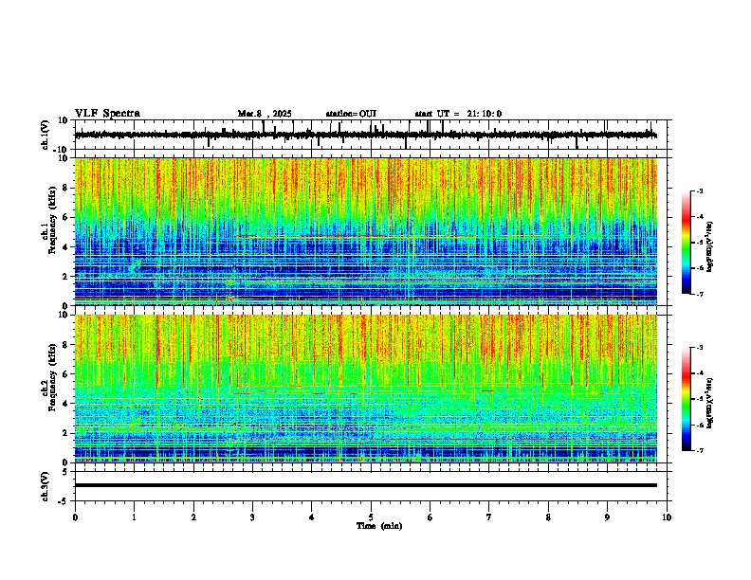The height and width of the screenshot is (580, 751).
Task: Click the "Time (min)" axis title
Action: click(379, 526)
